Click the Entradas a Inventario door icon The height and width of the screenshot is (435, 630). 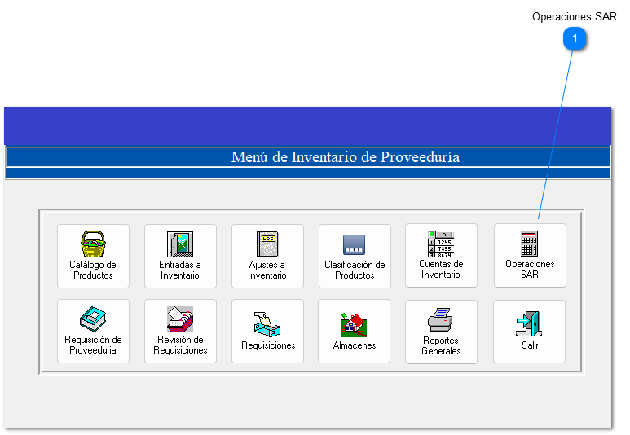(x=180, y=244)
